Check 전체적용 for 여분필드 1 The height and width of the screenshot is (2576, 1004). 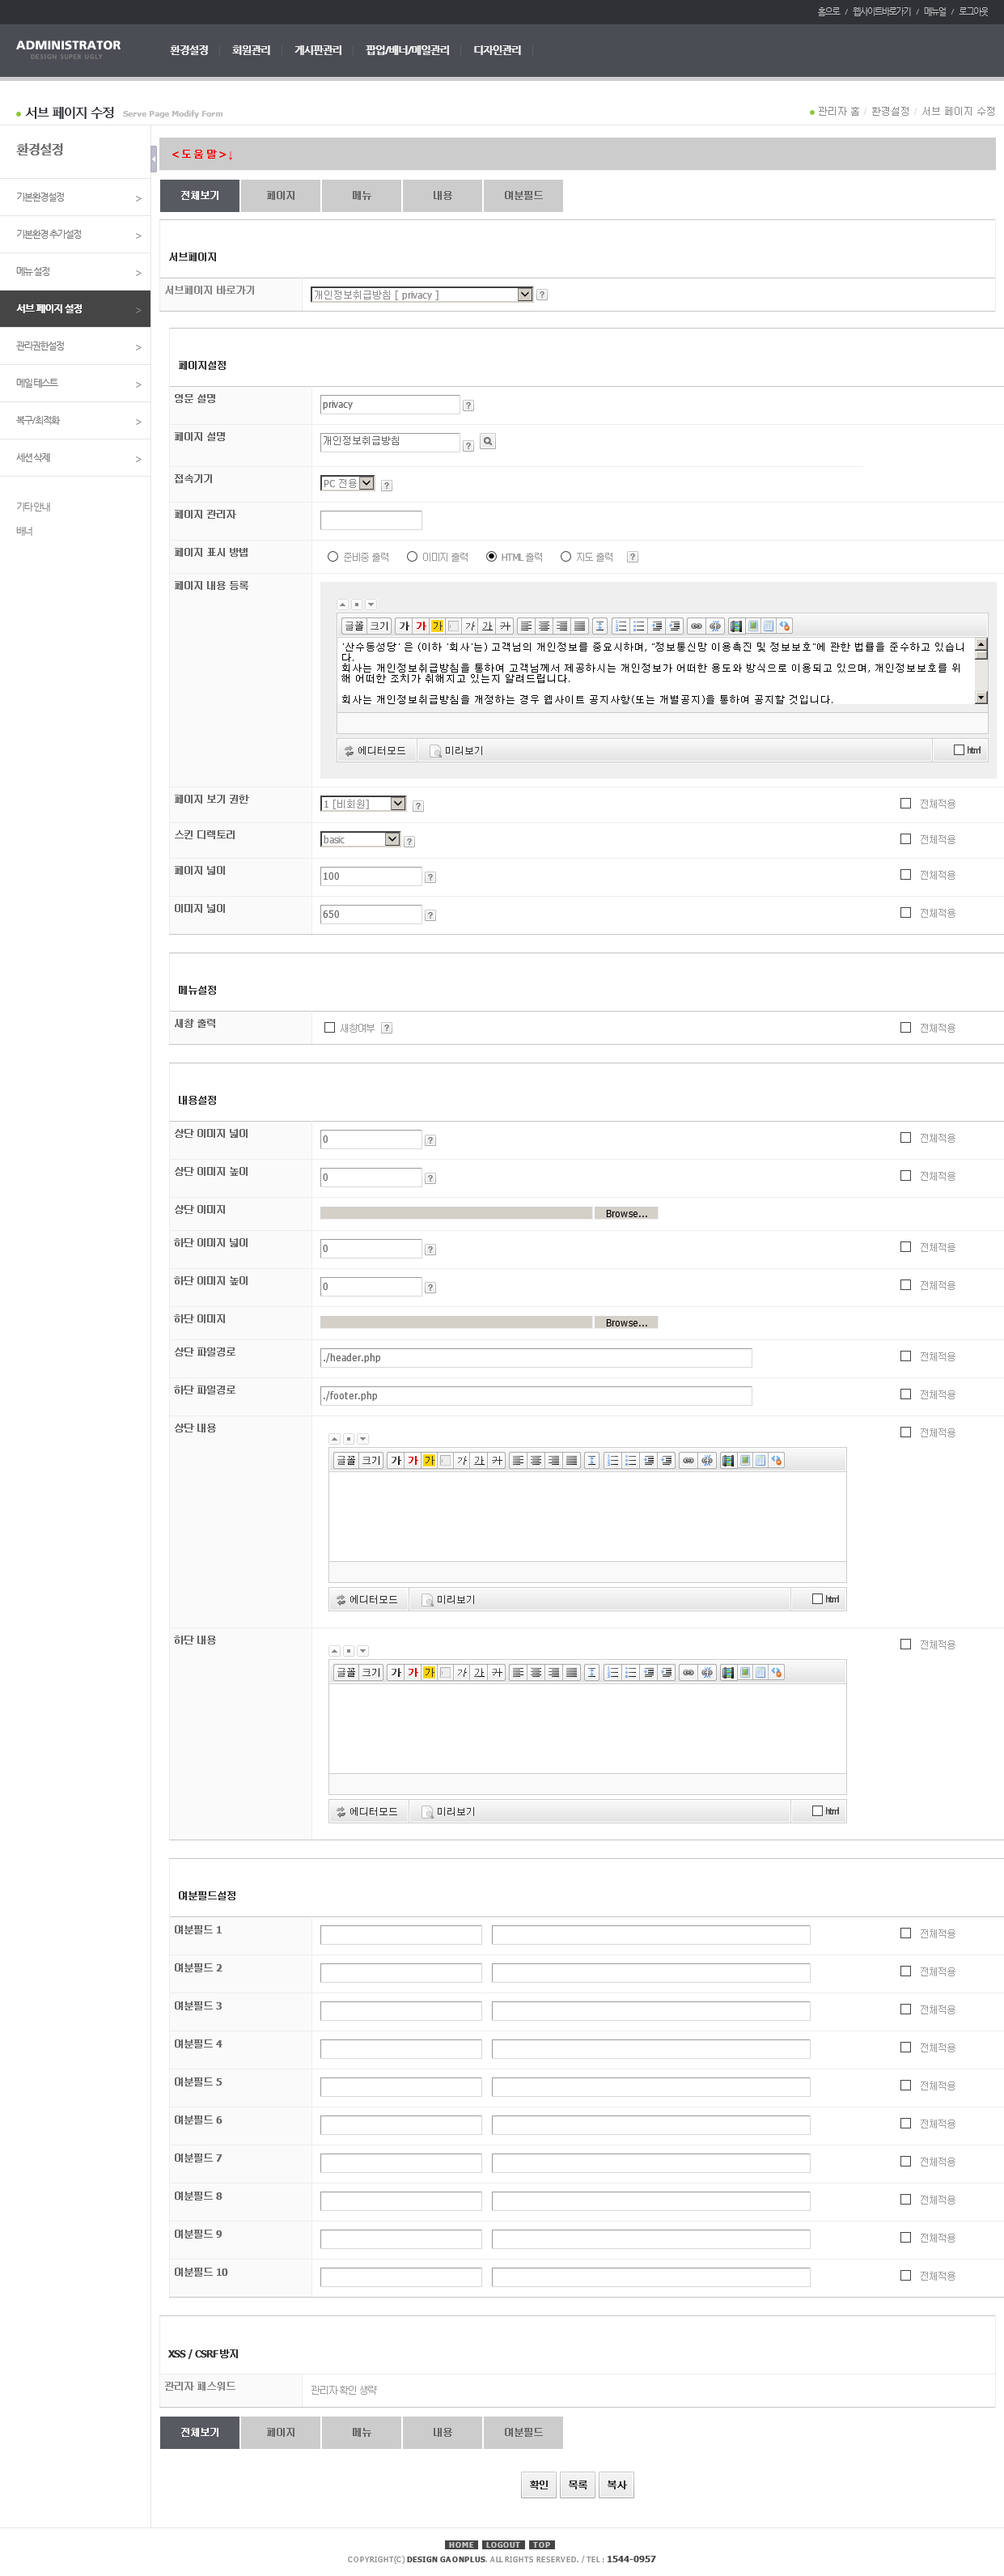tap(906, 1933)
